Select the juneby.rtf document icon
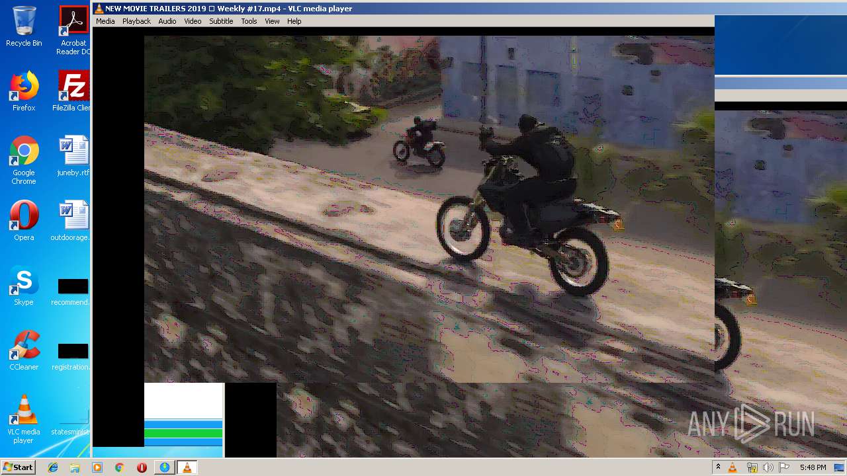The width and height of the screenshot is (847, 476). [x=73, y=156]
